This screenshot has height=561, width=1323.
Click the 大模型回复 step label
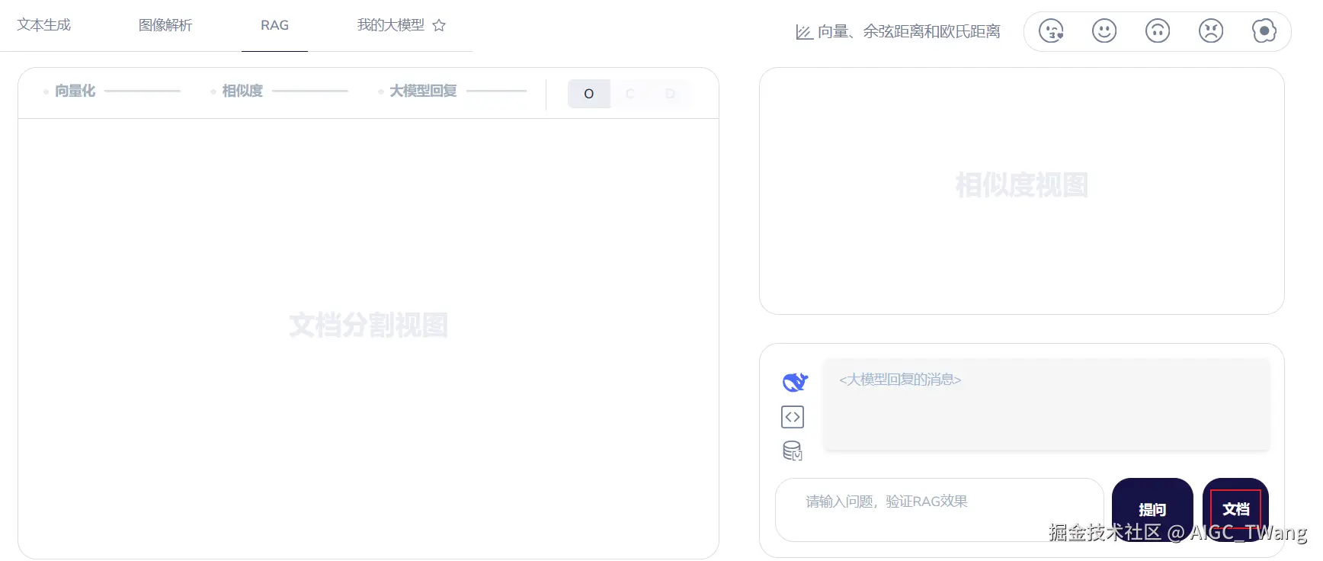point(423,91)
